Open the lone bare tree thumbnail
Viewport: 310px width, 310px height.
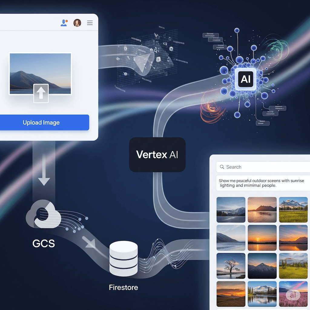pyautogui.click(x=231, y=266)
